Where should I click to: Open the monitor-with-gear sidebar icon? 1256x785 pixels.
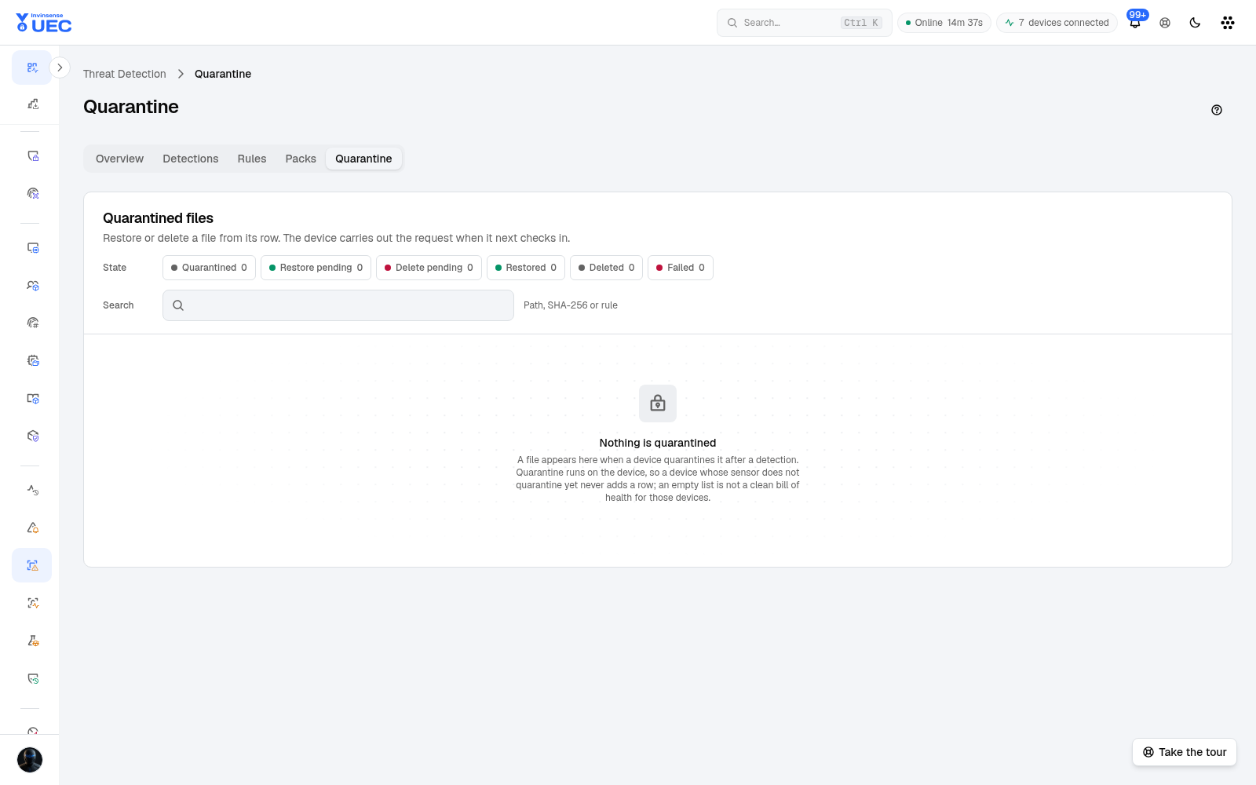[x=32, y=248]
